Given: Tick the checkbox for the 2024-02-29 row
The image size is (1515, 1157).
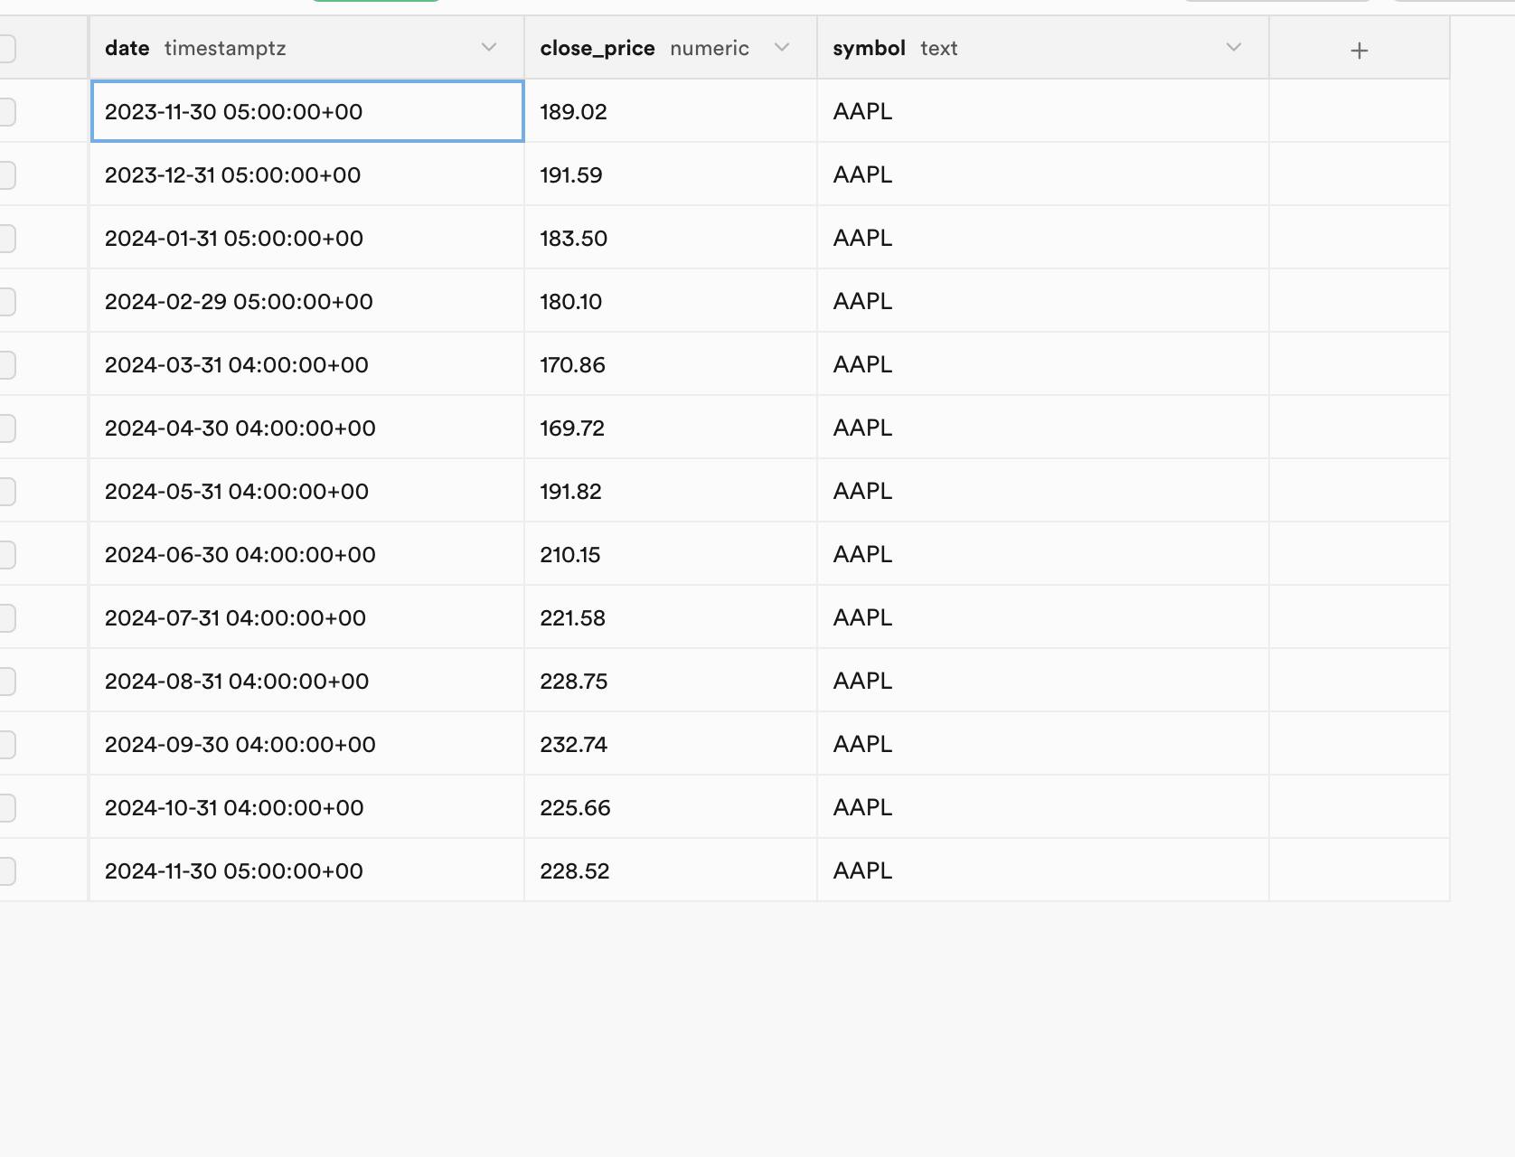Looking at the screenshot, I should (7, 301).
